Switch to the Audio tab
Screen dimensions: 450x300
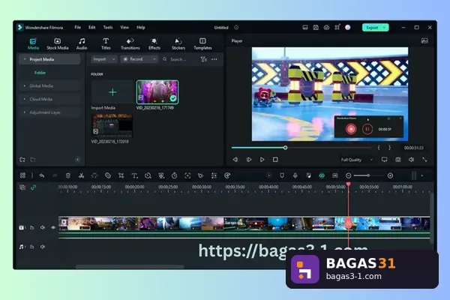[82, 44]
